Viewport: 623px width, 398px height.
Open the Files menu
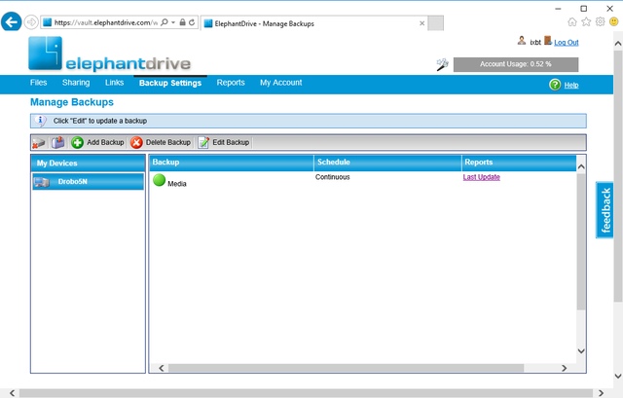(x=39, y=83)
